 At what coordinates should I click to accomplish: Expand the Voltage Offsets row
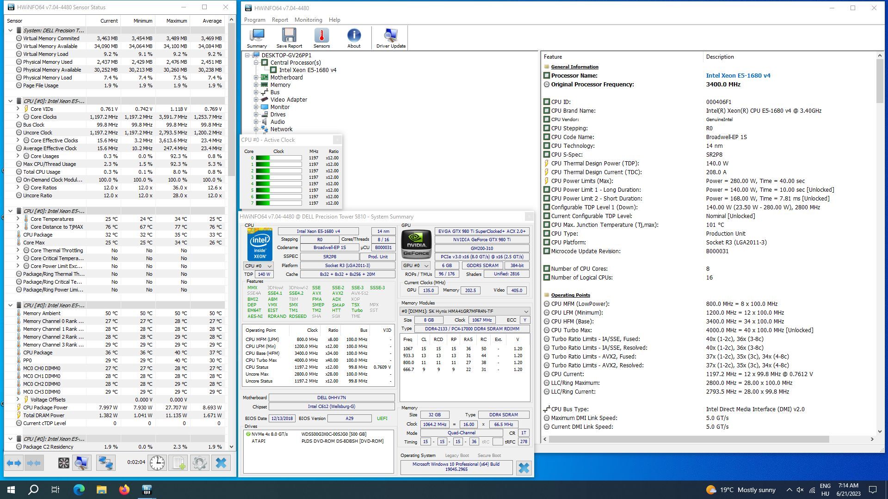[x=18, y=400]
